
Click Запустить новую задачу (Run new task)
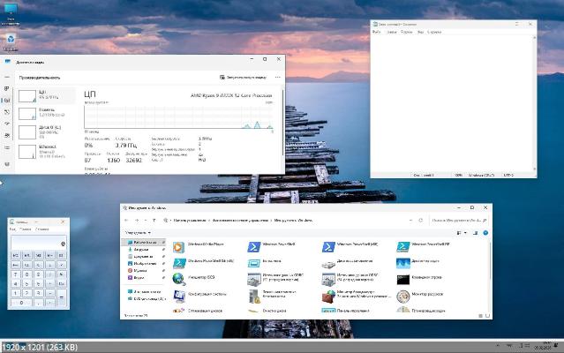tap(244, 78)
